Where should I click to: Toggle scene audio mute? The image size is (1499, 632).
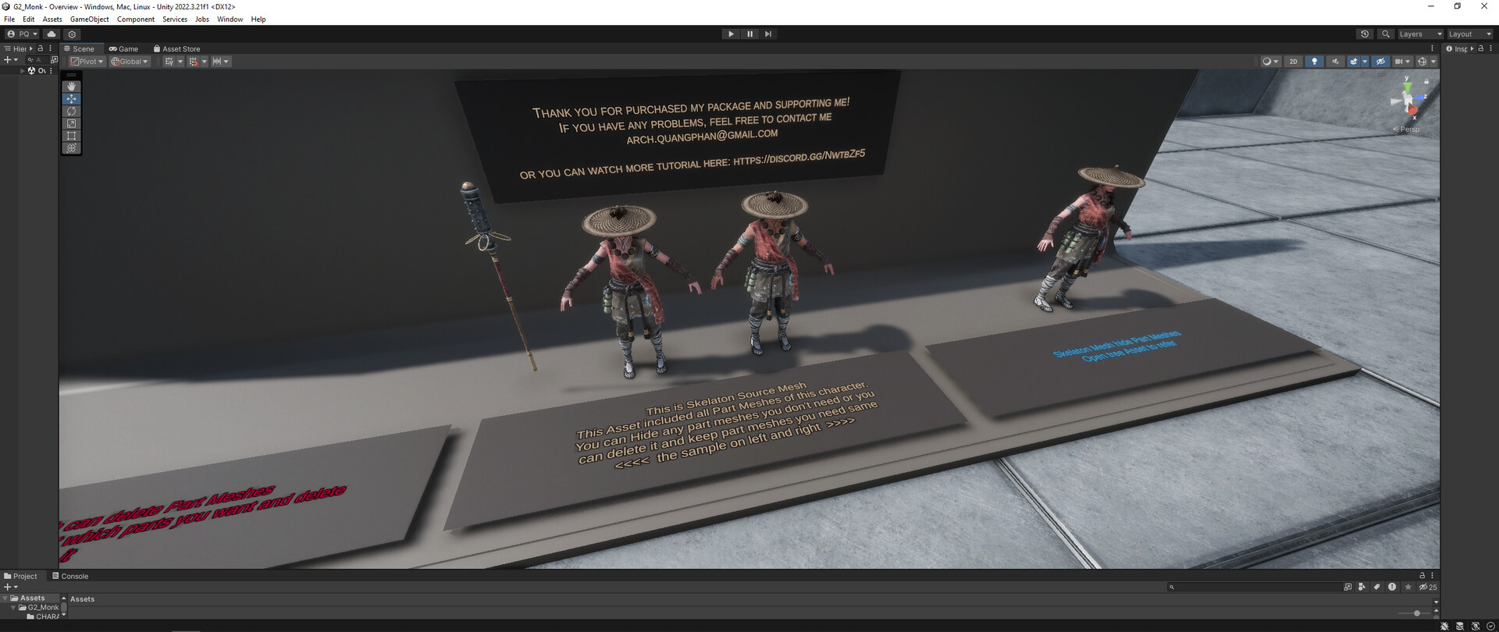coord(1335,62)
